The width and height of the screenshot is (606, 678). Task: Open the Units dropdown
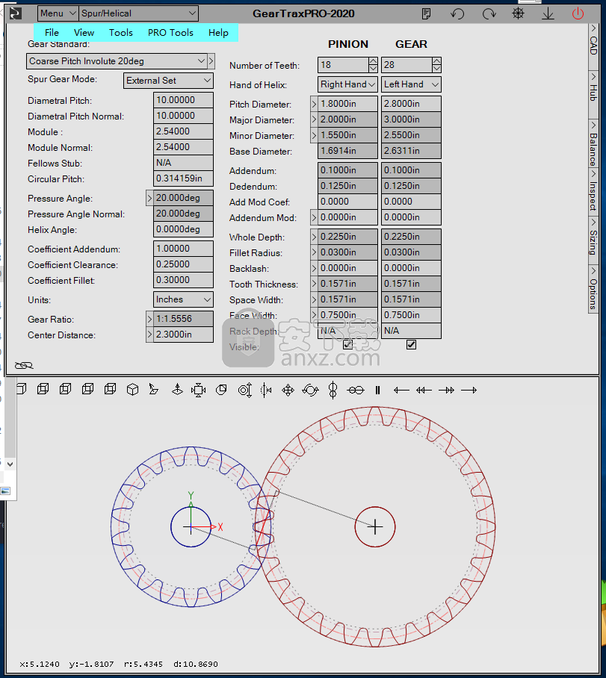[184, 299]
